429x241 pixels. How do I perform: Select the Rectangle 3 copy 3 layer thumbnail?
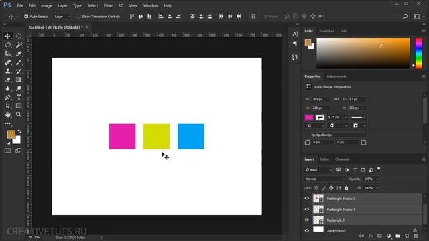click(318, 210)
